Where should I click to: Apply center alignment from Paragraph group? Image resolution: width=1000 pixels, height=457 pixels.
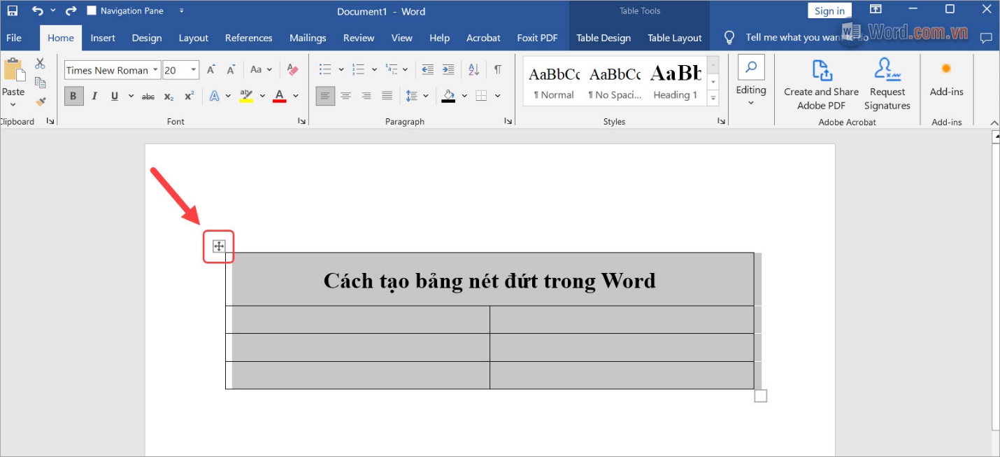click(346, 95)
